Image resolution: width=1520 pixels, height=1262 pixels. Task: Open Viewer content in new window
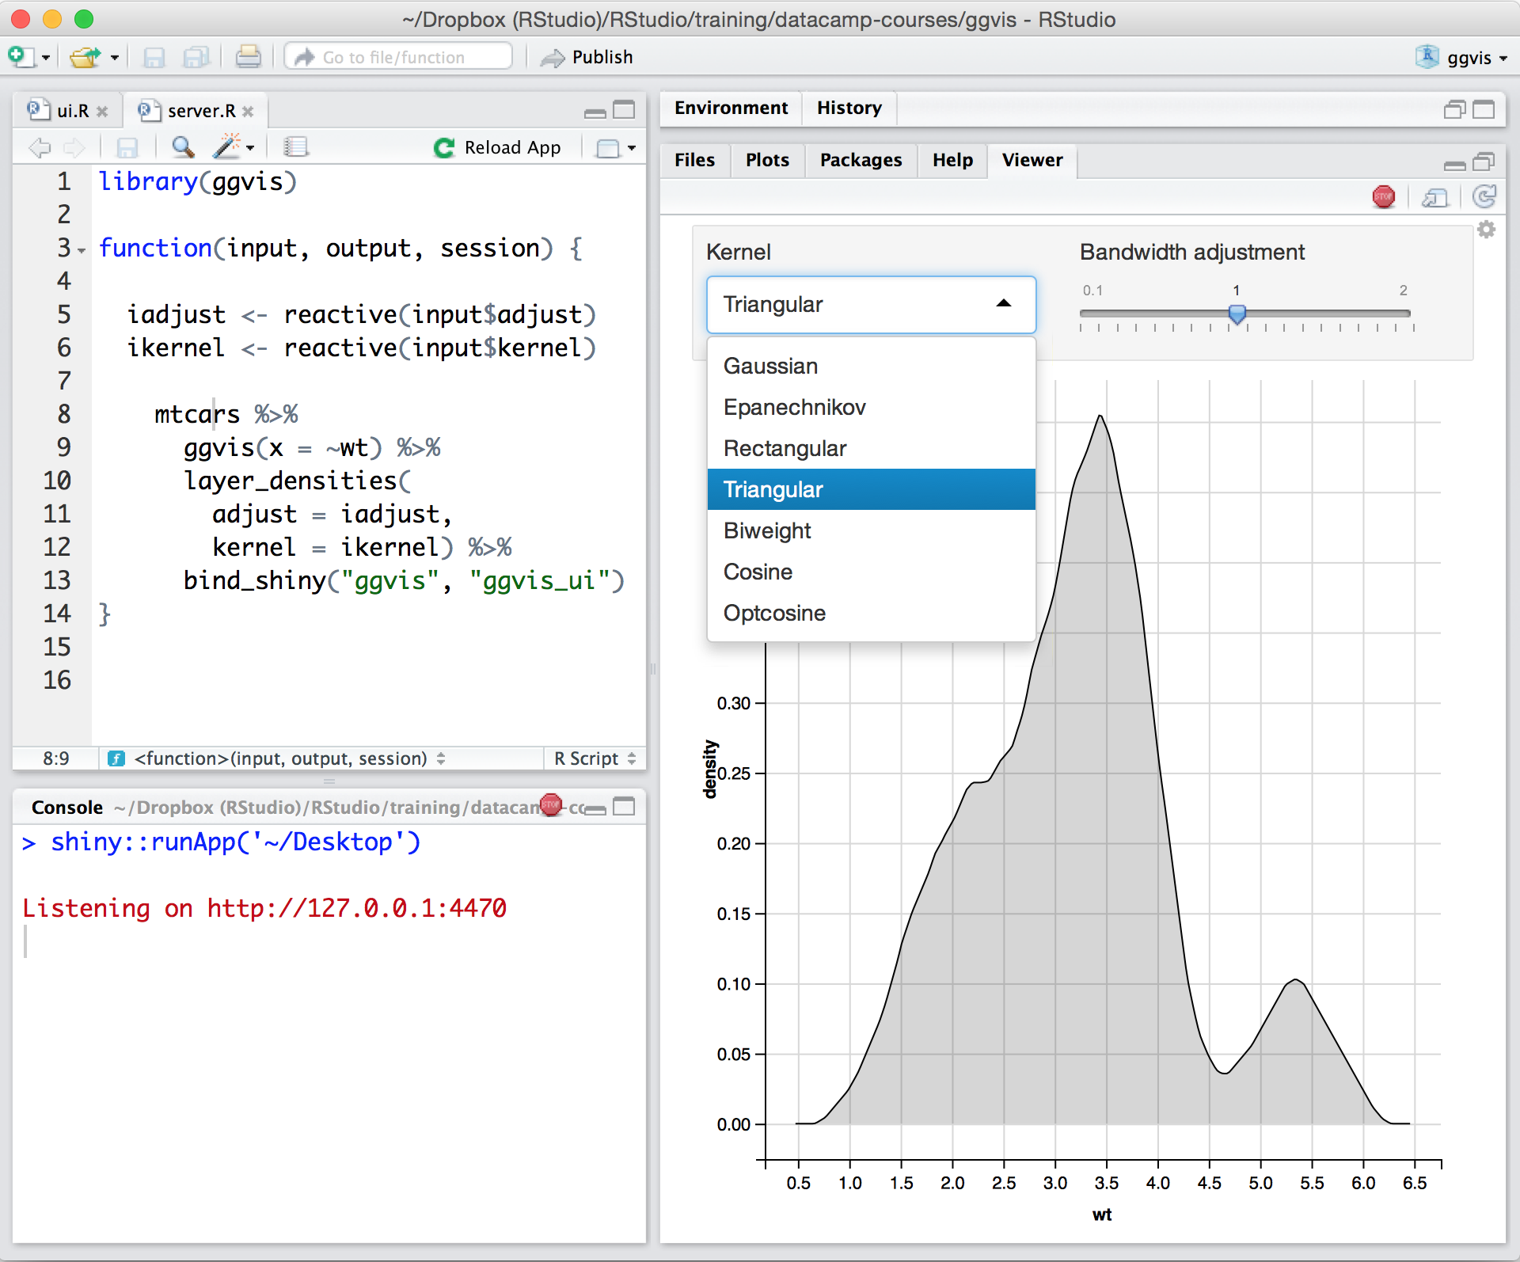(1434, 197)
